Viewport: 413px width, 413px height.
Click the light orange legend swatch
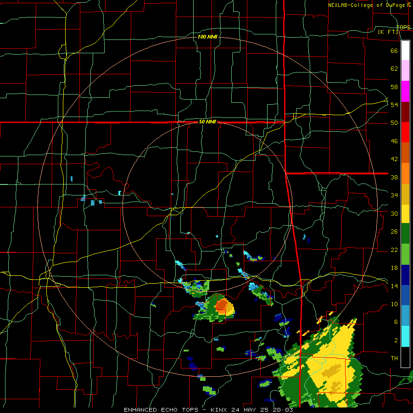click(x=405, y=173)
